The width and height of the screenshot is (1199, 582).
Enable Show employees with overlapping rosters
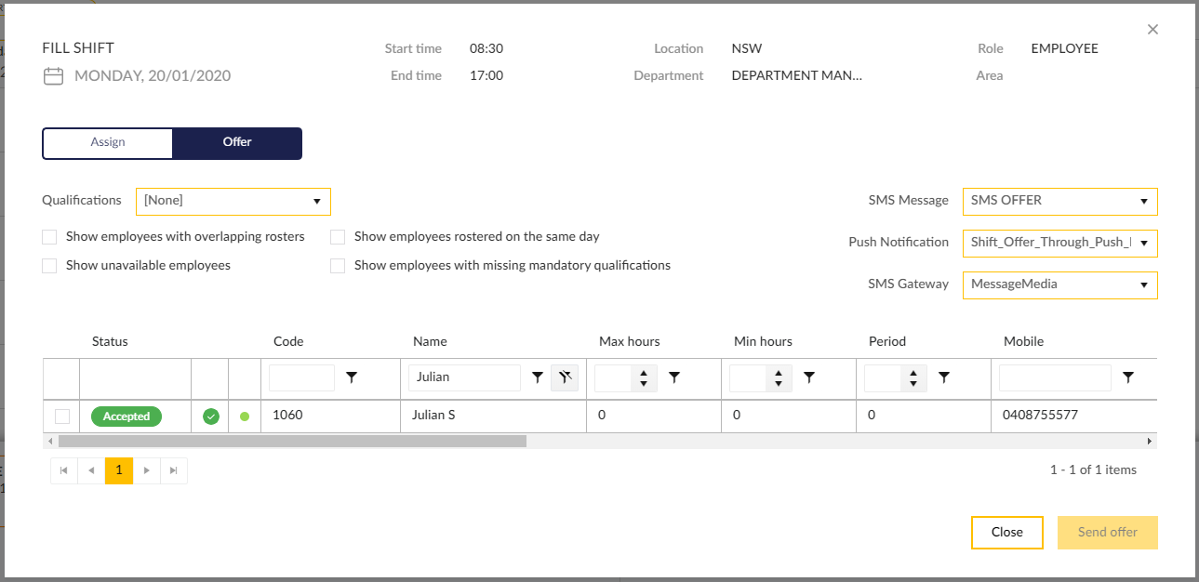click(49, 237)
